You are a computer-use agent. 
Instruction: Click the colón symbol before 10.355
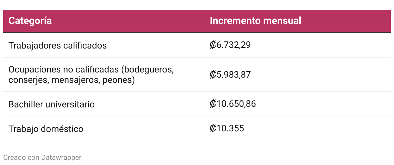pyautogui.click(x=213, y=128)
